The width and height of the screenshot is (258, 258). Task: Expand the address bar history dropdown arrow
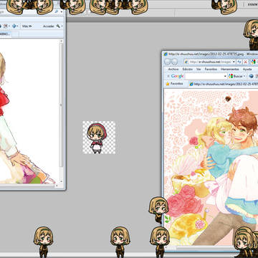coord(234,62)
